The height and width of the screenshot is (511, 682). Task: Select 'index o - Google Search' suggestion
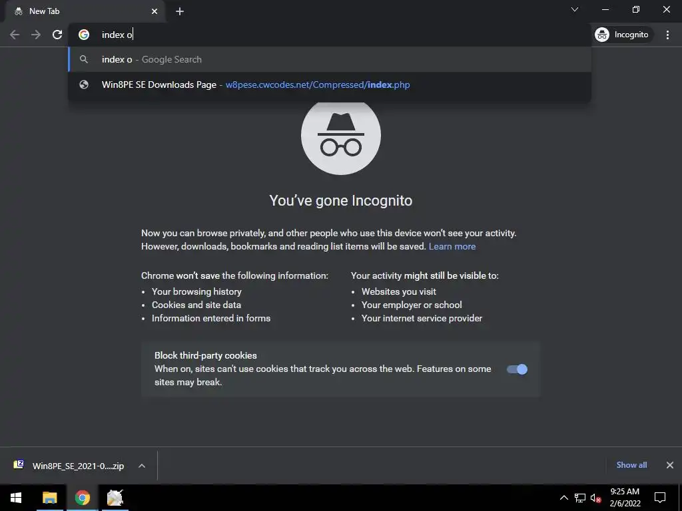[x=329, y=59]
